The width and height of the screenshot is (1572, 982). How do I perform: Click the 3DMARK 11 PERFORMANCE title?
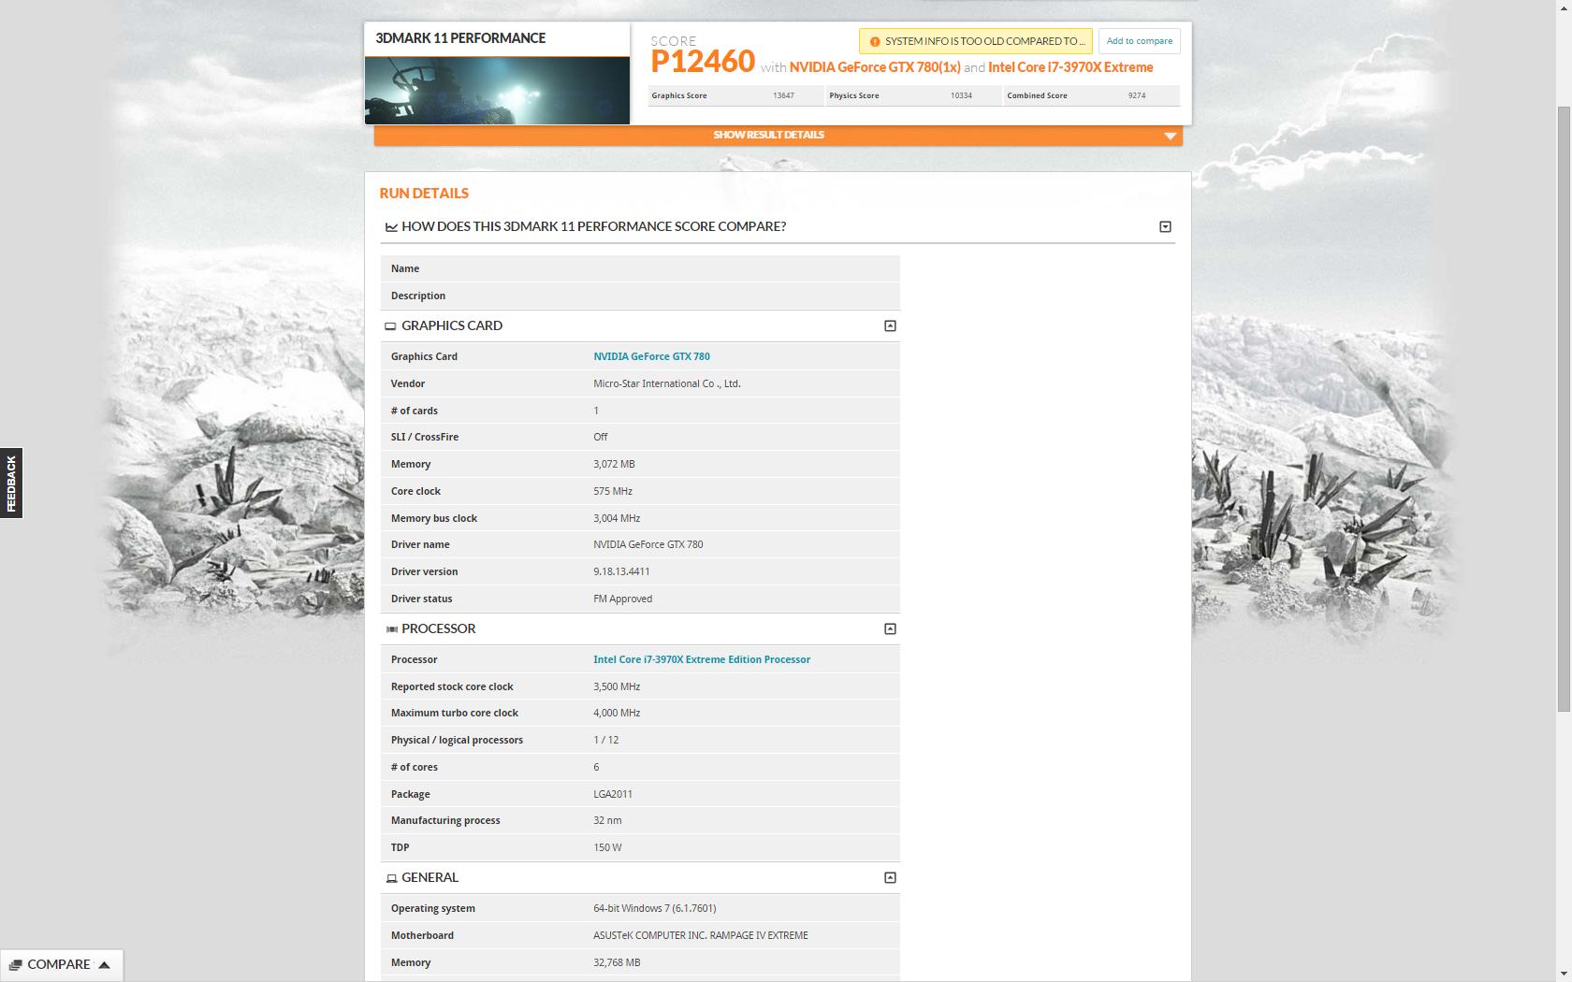[460, 38]
